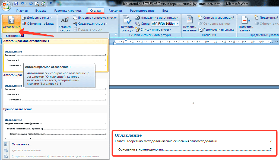279x160 pixels.
Task: Click the Управление источниками icon
Action: pos(138,18)
